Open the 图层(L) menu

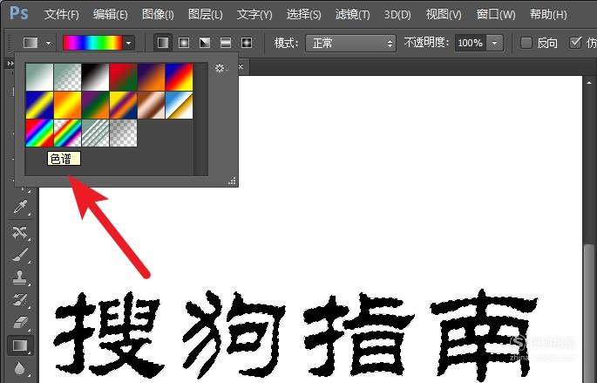point(205,15)
